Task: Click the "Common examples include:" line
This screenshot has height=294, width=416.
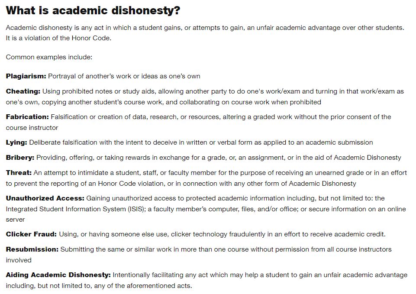Action: (49, 57)
